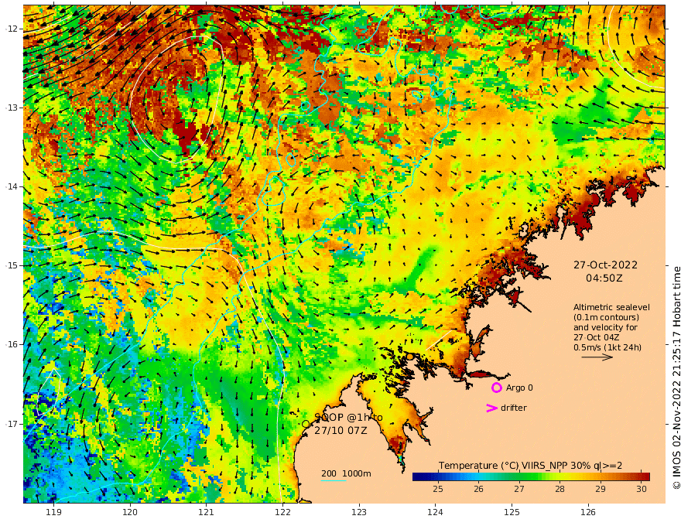
Task: Click the color bar label 27
Action: (519, 489)
